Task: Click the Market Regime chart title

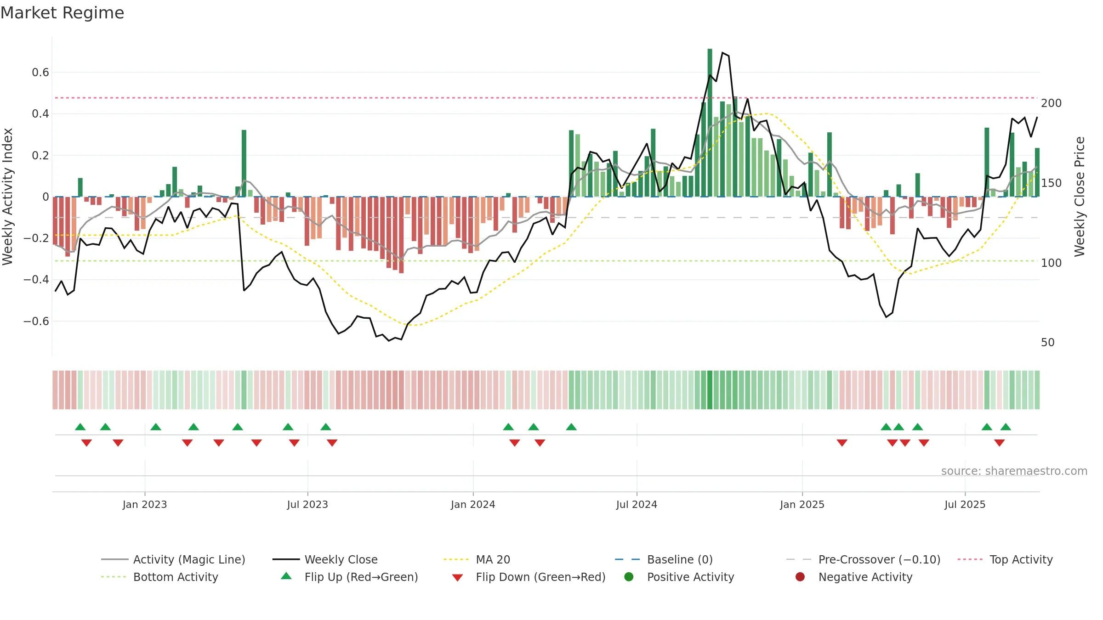Action: click(x=62, y=13)
